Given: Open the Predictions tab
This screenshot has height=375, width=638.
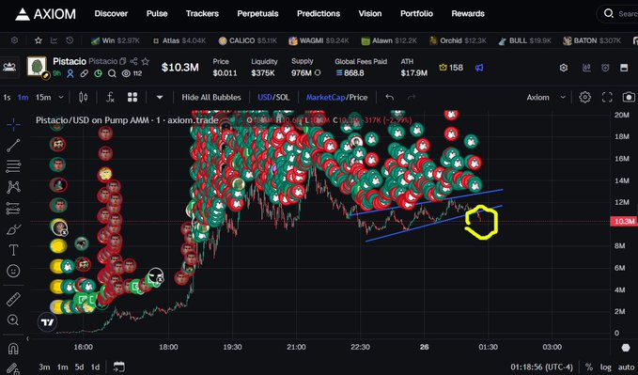Looking at the screenshot, I should click(319, 13).
